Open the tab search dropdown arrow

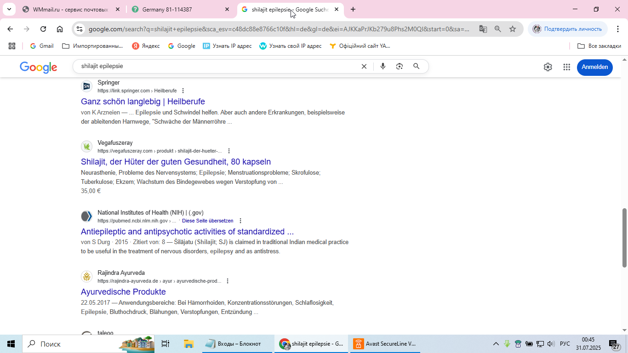click(x=9, y=9)
